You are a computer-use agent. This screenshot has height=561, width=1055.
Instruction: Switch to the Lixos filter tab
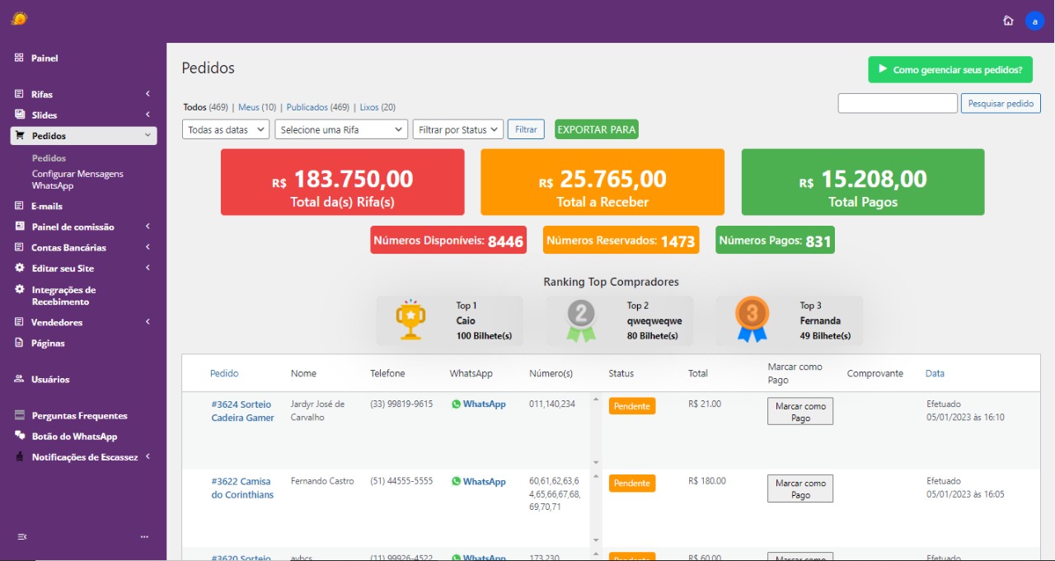[x=368, y=107]
